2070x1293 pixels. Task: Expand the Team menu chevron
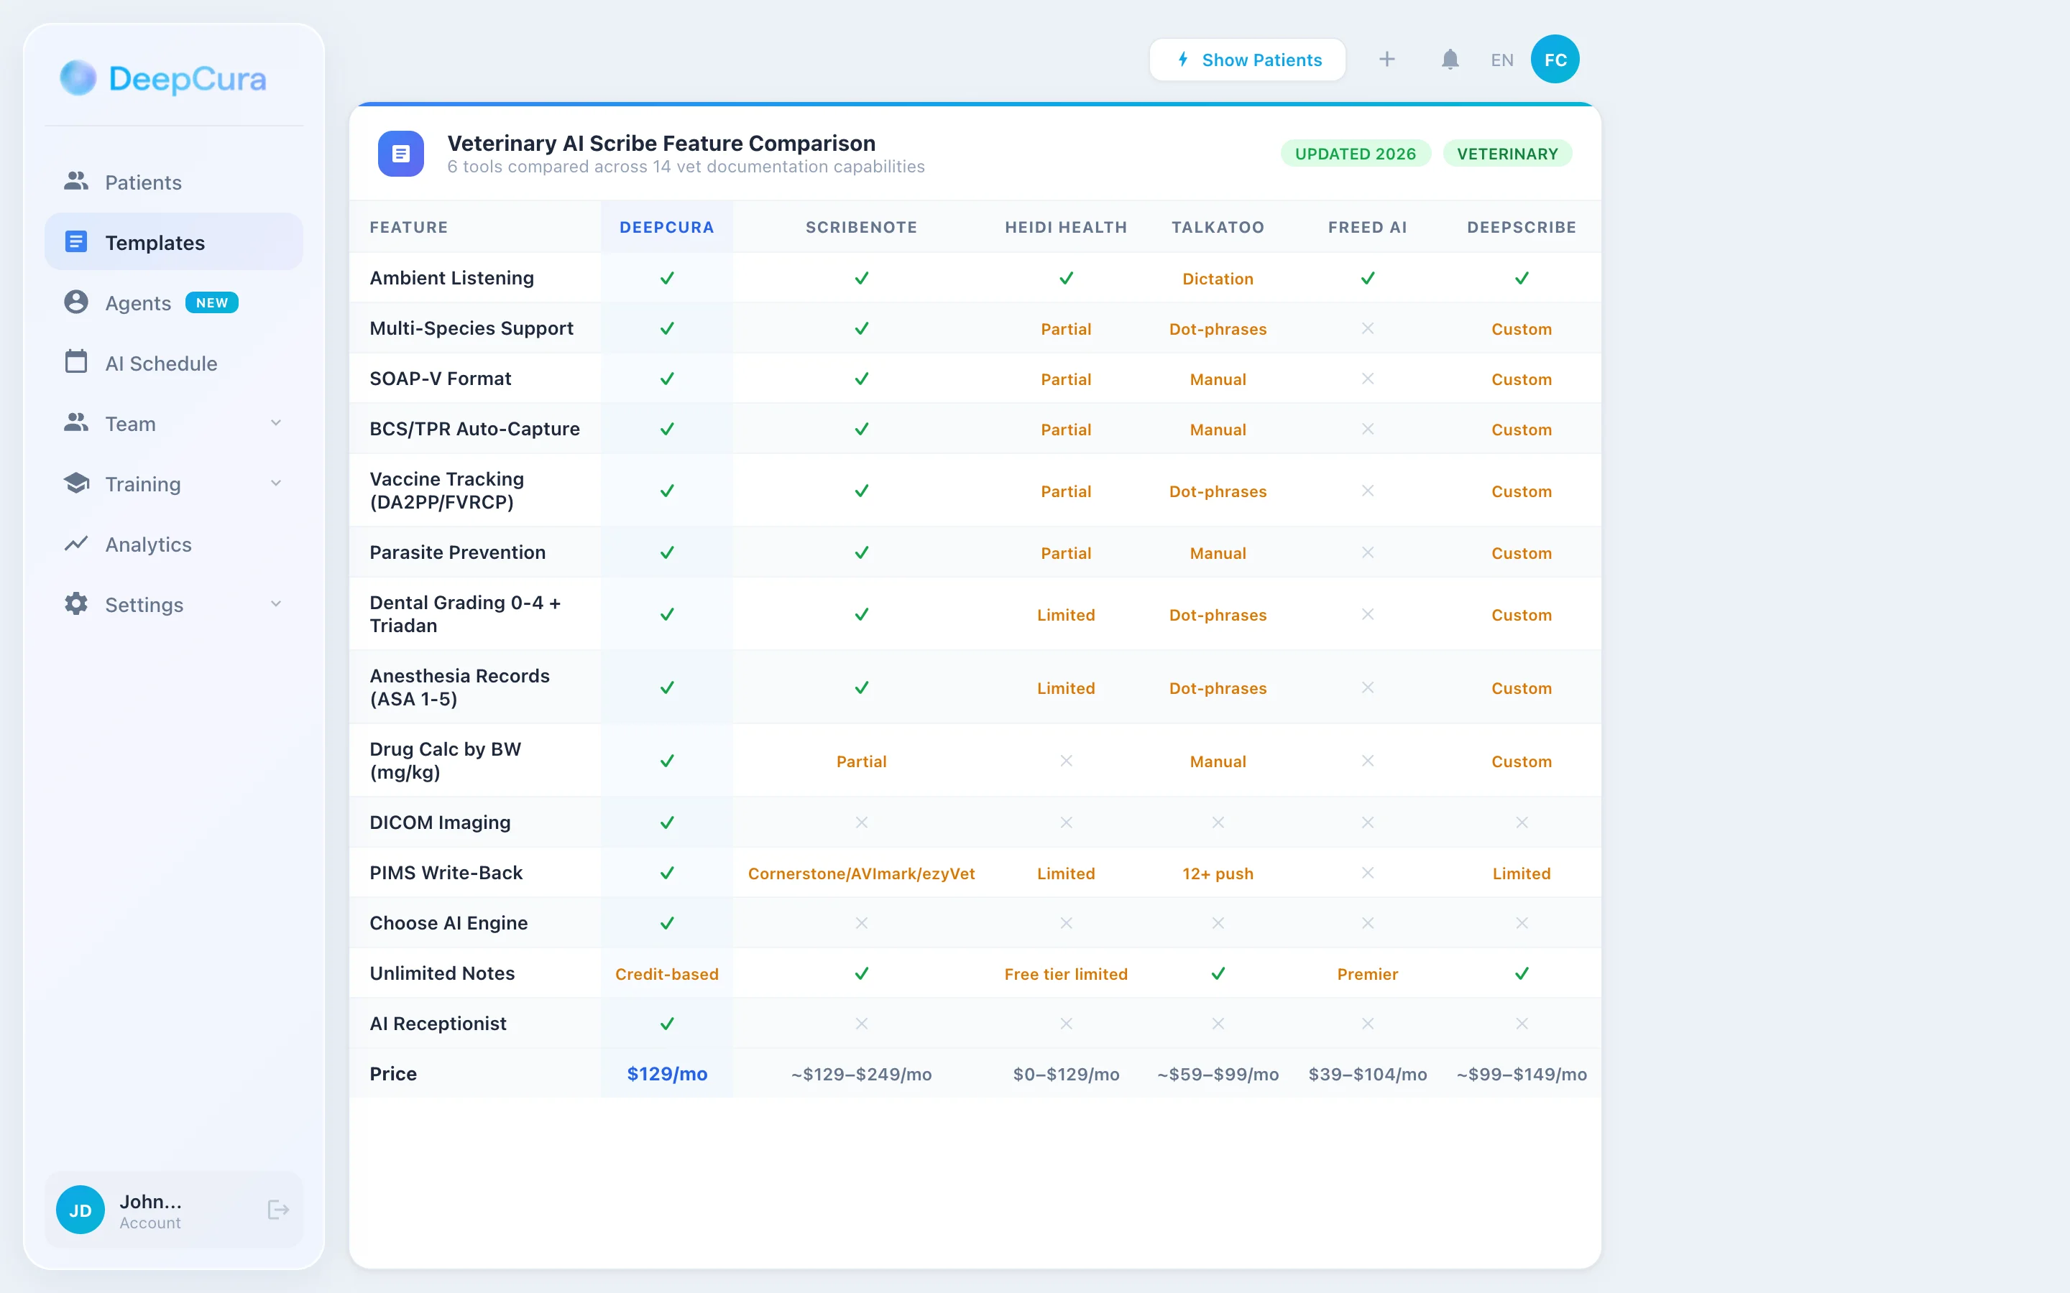(275, 423)
